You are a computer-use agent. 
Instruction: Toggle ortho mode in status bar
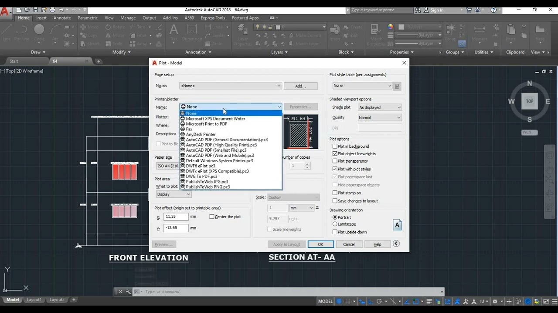coord(370,301)
